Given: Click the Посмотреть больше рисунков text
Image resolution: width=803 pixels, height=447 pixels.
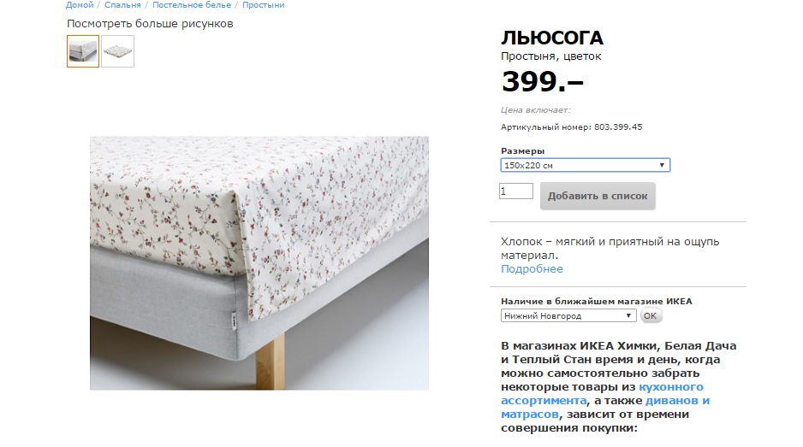Looking at the screenshot, I should [x=150, y=24].
